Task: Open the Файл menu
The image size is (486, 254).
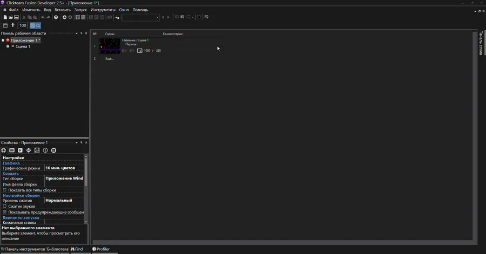Action: tap(13, 10)
